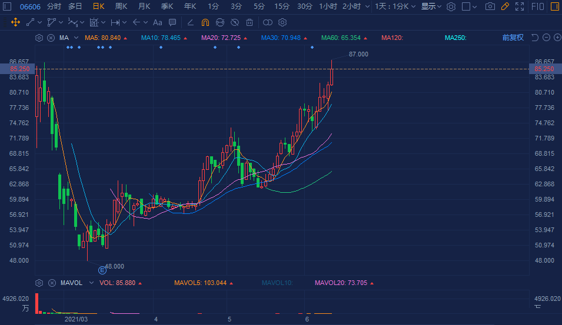Screen dimensions: 562x325
Task: Expand the line segment tool options
Action: (39, 22)
